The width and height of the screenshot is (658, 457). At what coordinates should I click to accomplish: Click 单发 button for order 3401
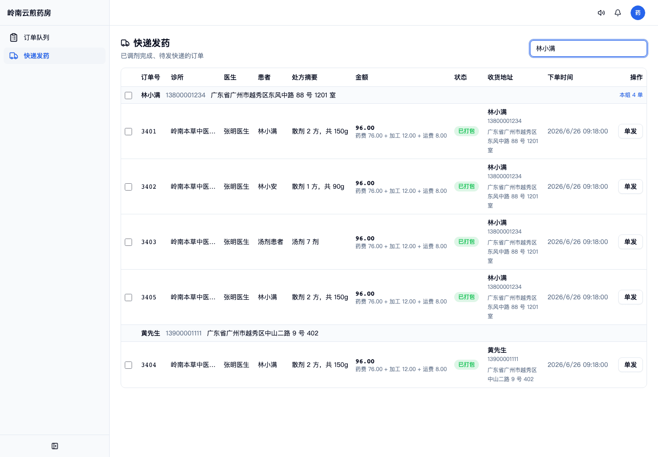pyautogui.click(x=631, y=131)
